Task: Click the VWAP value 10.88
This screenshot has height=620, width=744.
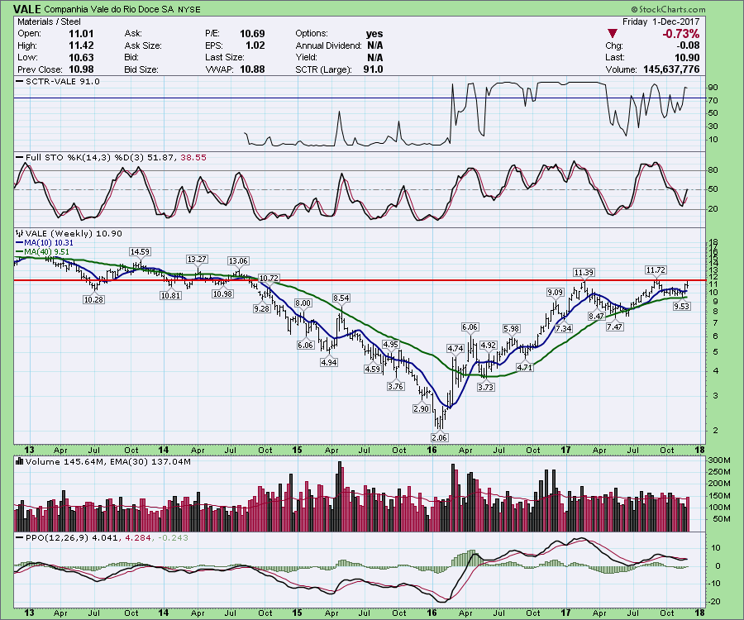Action: pyautogui.click(x=252, y=69)
